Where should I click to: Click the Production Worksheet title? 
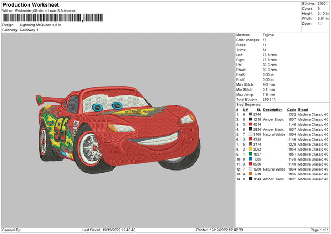[30, 5]
